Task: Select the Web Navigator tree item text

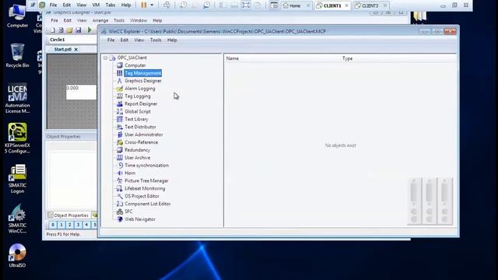Action: [140, 219]
